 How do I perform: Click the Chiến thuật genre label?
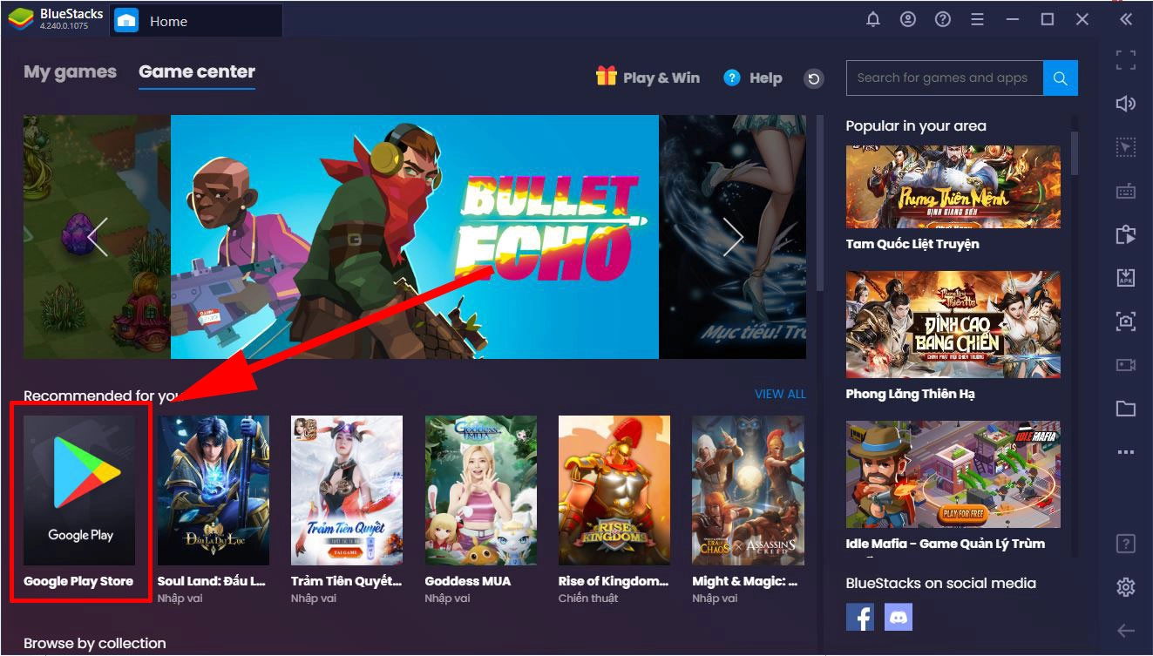[588, 599]
